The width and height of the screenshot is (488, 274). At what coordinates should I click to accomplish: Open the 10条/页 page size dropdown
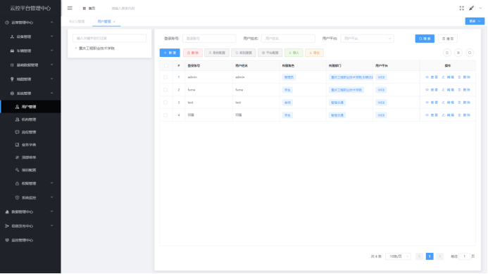coord(398,256)
